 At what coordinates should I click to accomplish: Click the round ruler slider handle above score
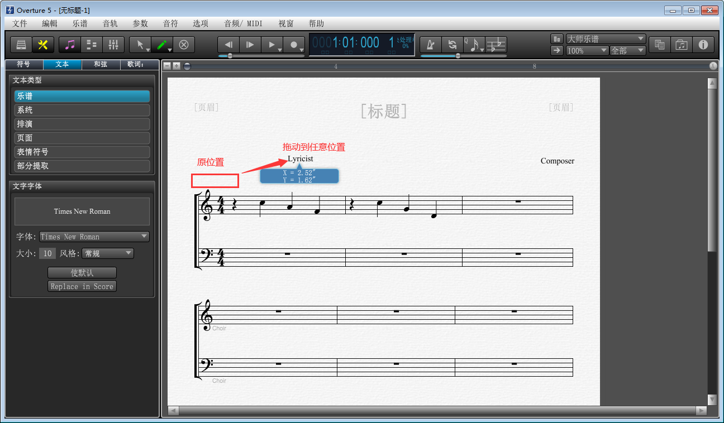187,66
